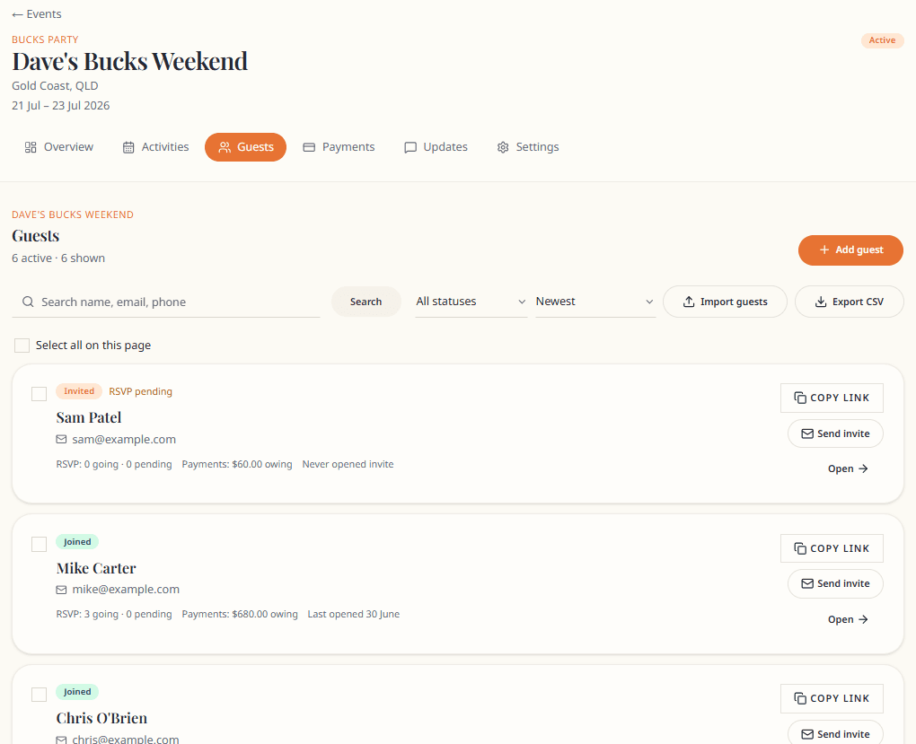Send invite to Sam Patel
Screen dimensions: 916x744
point(835,433)
